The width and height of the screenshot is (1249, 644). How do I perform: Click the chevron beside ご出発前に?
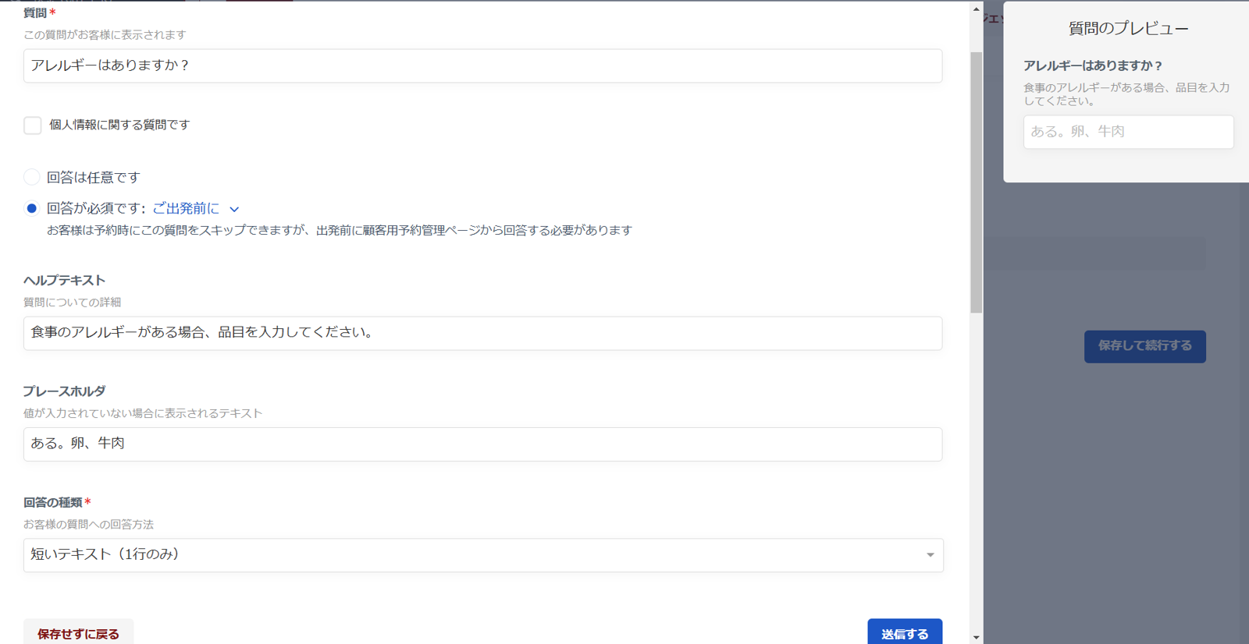pos(234,209)
